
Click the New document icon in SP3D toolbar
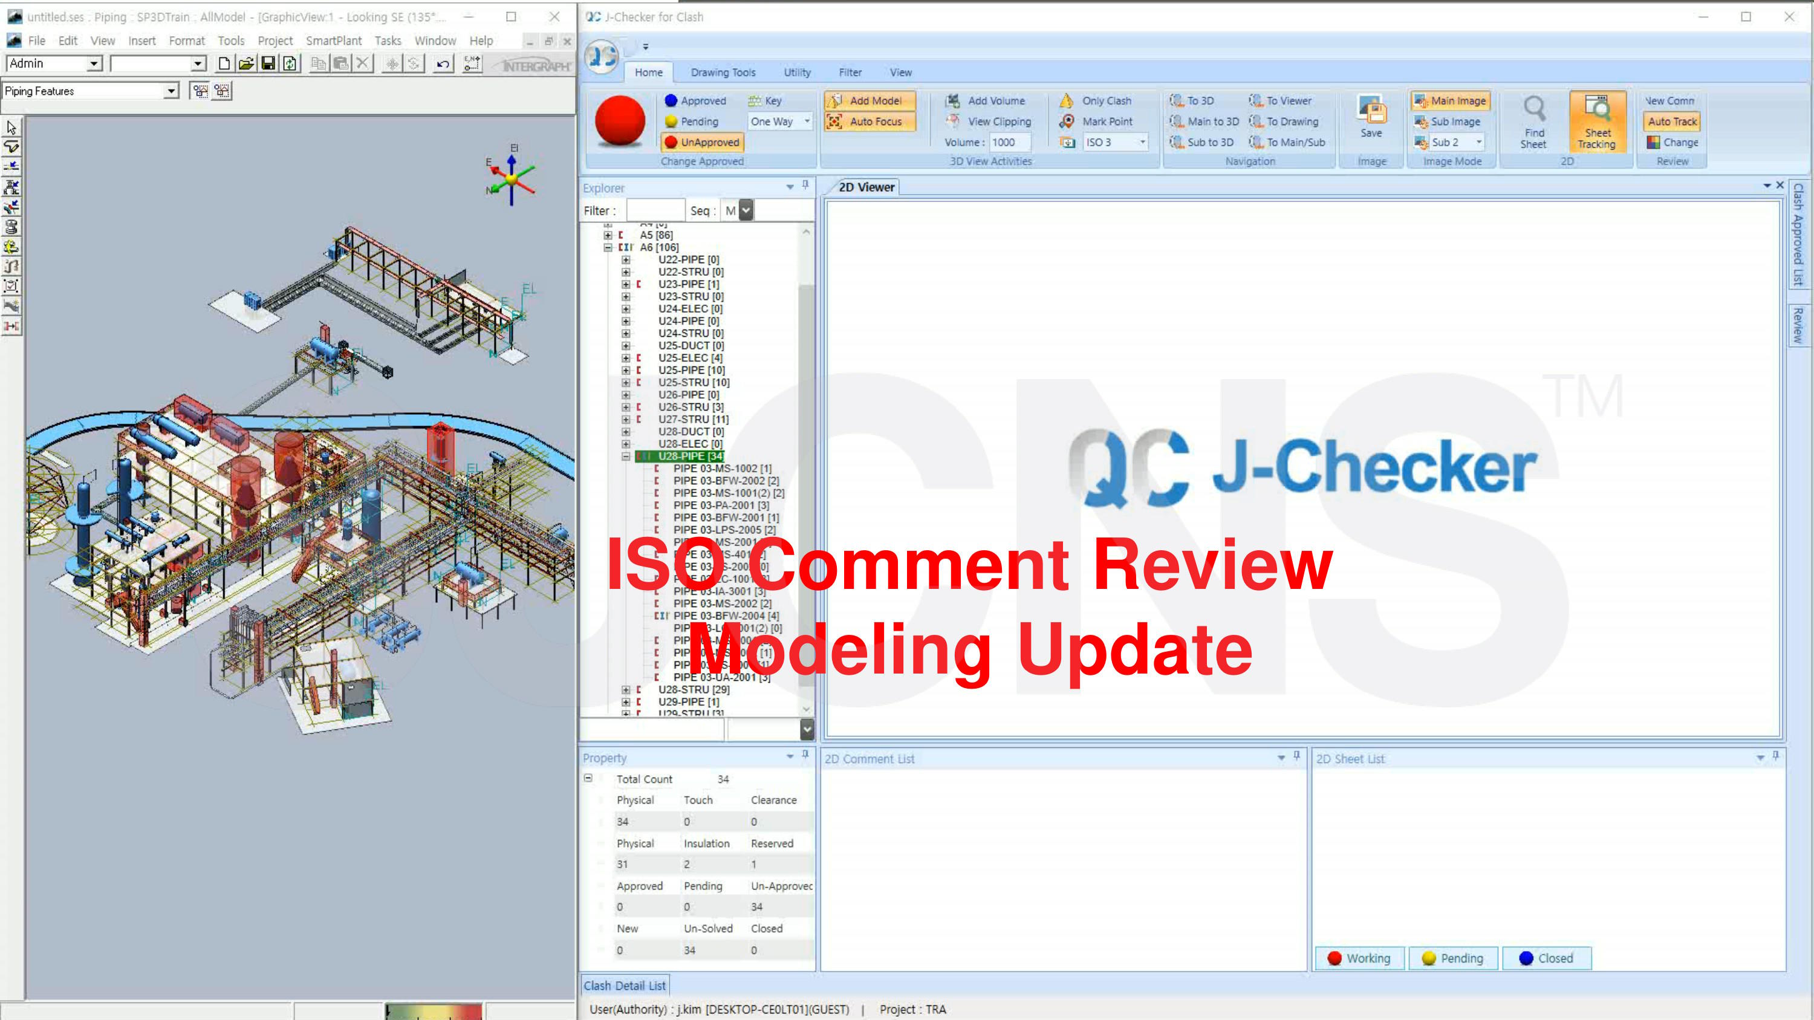click(x=223, y=64)
